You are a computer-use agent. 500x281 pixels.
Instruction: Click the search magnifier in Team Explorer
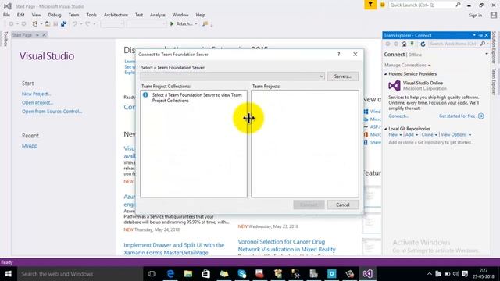483,44
